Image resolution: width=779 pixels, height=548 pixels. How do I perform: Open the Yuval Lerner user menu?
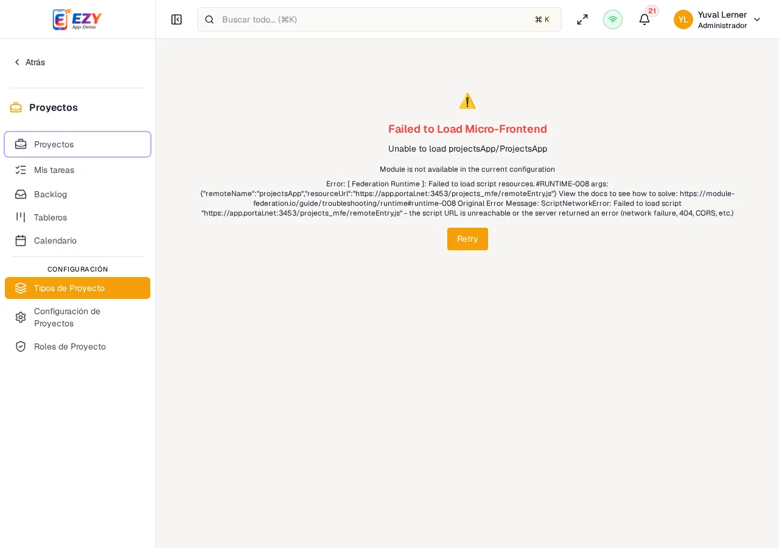718,19
